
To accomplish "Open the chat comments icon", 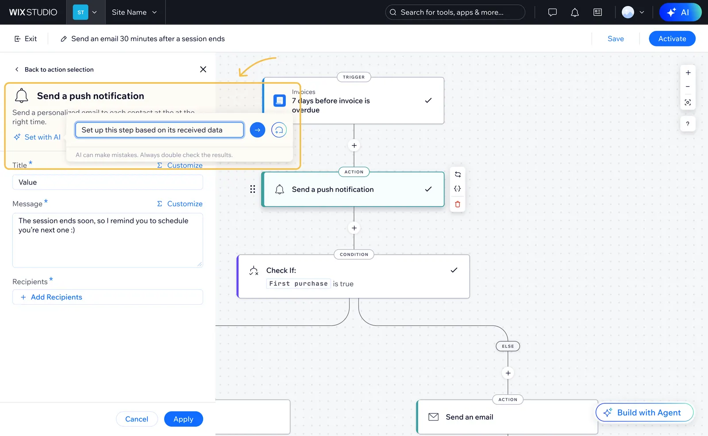I will point(552,12).
